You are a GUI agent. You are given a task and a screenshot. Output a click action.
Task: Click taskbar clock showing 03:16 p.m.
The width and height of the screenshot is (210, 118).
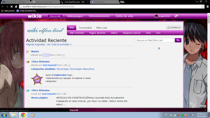[x=201, y=115]
